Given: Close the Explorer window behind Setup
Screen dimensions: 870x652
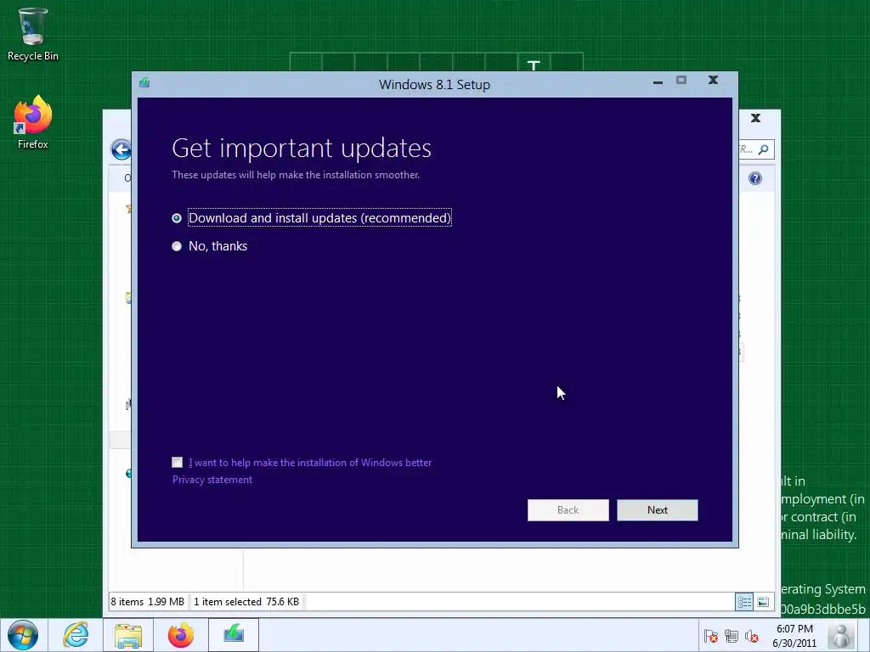Looking at the screenshot, I should point(755,118).
